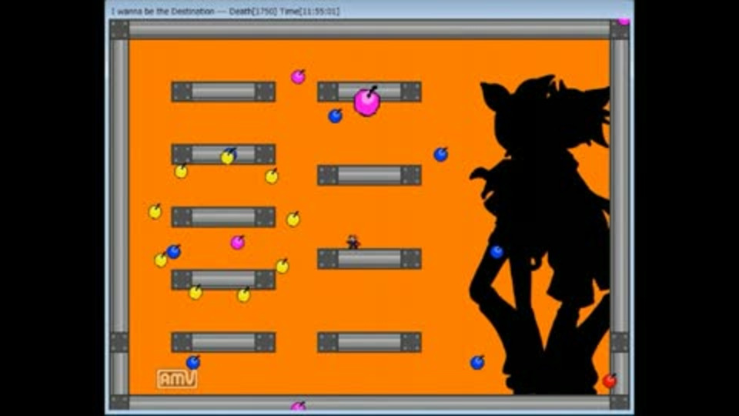The height and width of the screenshot is (416, 739).
Task: Click the yellow cherry right of the third left platform
Action: coord(293,219)
